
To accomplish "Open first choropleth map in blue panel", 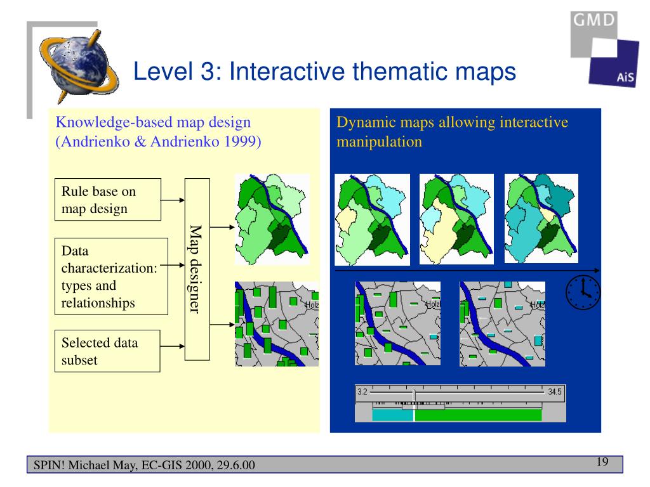I will (x=372, y=219).
